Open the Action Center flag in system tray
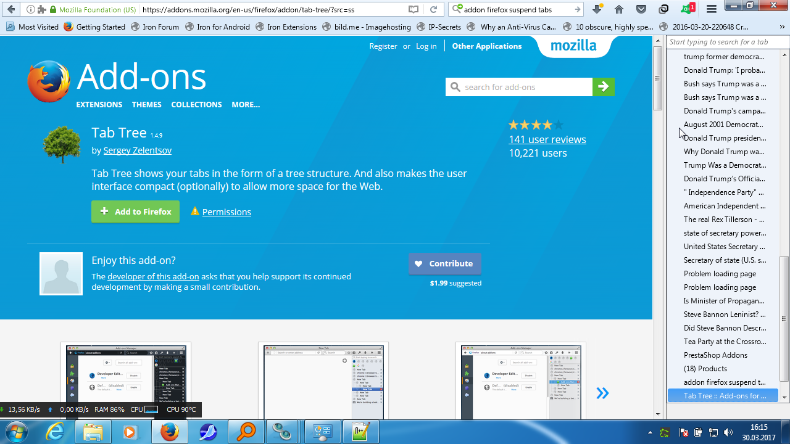The image size is (790, 444). pyautogui.click(x=684, y=432)
